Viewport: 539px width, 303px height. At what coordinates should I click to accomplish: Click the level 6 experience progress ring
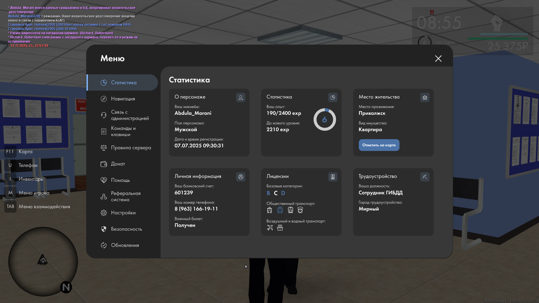(325, 120)
